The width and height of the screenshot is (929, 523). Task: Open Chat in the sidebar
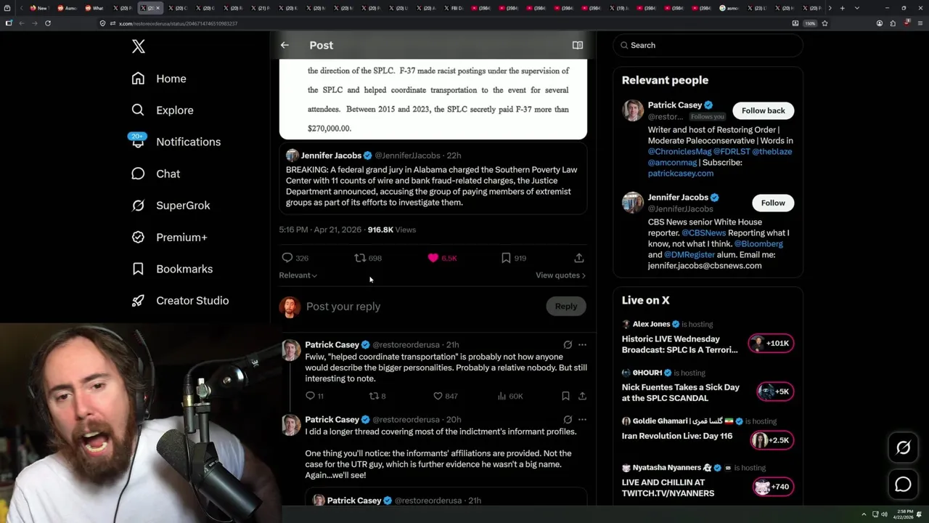click(155, 174)
